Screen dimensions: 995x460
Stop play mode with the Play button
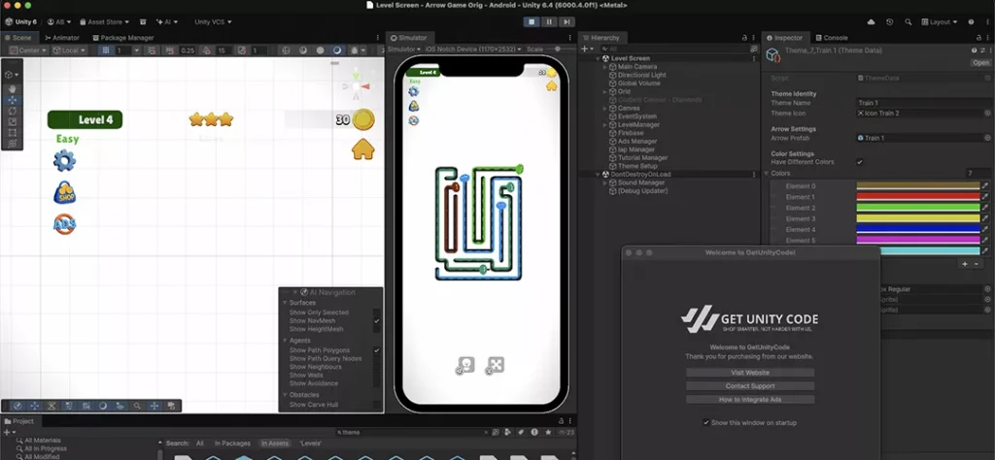[x=532, y=22]
